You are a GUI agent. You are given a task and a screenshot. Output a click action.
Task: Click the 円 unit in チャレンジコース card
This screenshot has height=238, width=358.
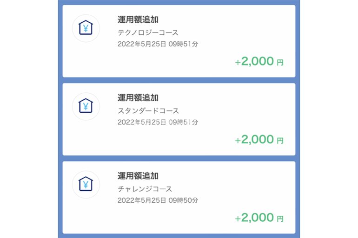pyautogui.click(x=280, y=219)
